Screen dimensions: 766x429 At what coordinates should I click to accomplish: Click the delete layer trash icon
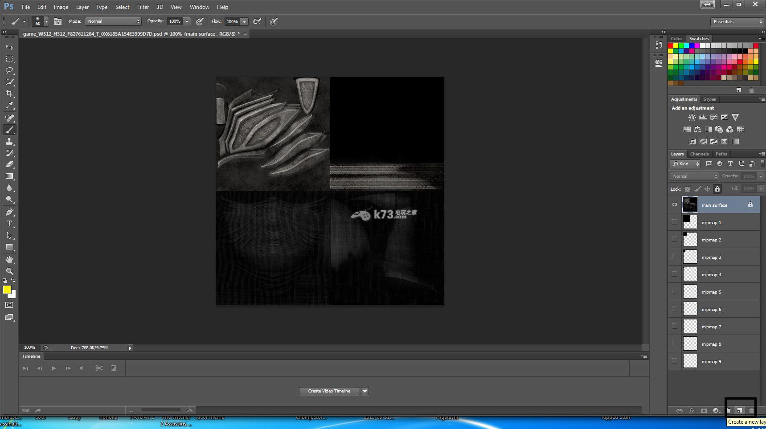tap(751, 411)
